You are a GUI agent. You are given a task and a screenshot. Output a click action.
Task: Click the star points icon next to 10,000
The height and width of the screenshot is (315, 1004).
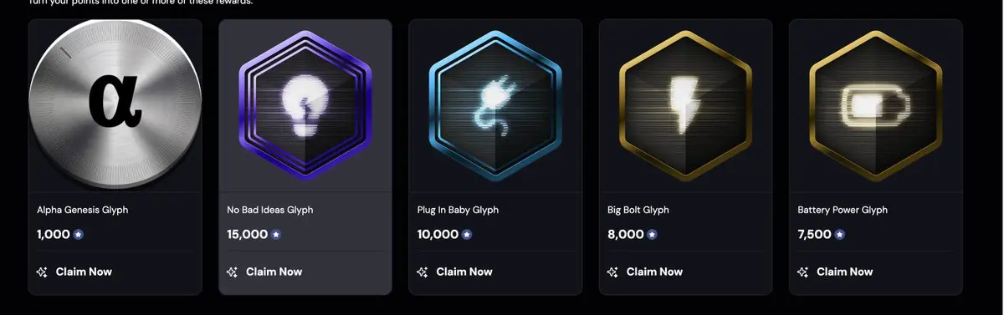coord(467,235)
